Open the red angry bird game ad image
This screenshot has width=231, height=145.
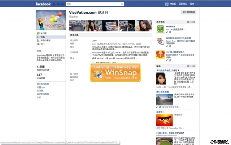coord(165,120)
